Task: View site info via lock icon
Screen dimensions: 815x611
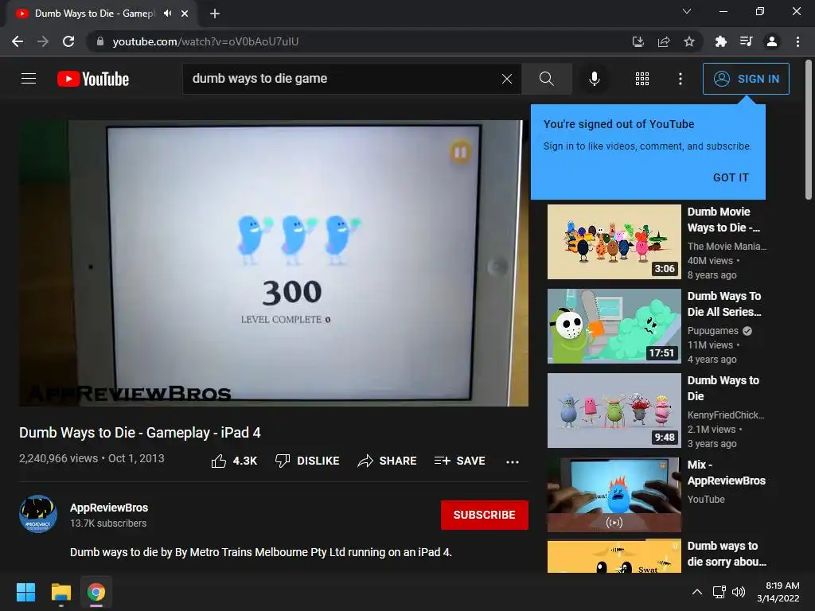Action: pos(99,41)
